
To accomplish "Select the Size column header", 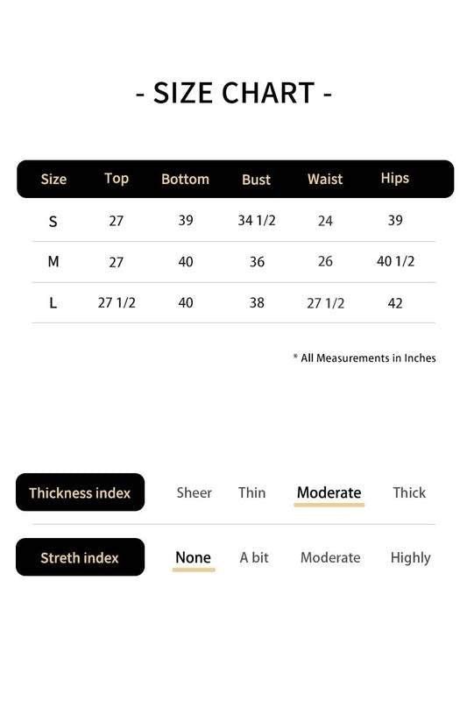I will [53, 180].
